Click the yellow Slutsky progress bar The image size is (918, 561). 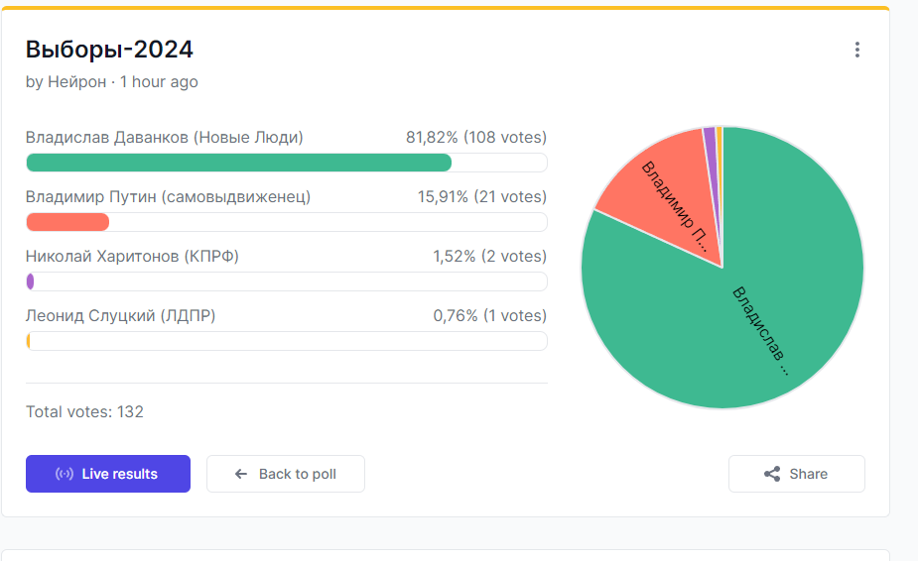[x=29, y=341]
